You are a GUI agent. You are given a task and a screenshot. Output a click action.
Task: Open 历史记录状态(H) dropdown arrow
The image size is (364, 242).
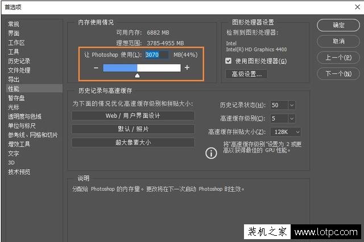(292, 105)
